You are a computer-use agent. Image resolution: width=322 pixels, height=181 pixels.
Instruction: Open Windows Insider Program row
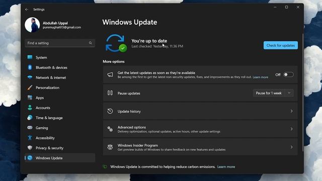[x=200, y=147]
